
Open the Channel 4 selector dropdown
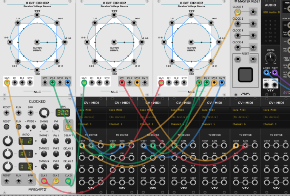pyautogui.click(x=184, y=124)
